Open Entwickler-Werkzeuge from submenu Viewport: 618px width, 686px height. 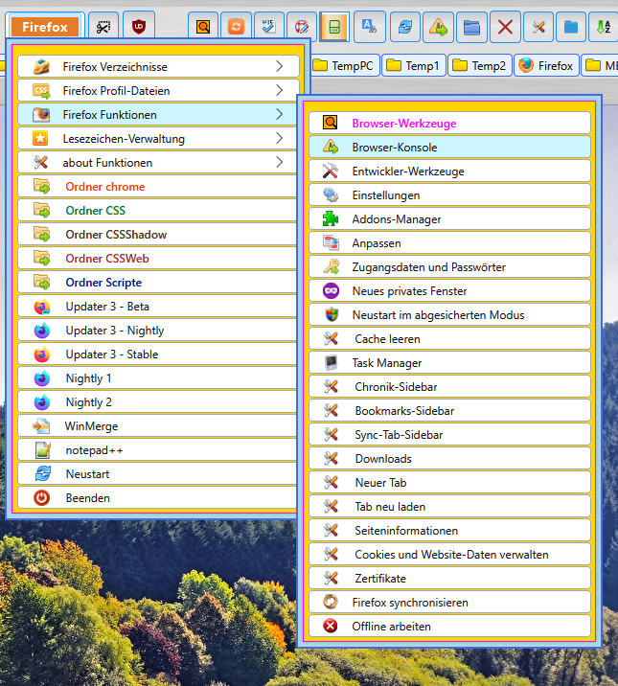449,171
